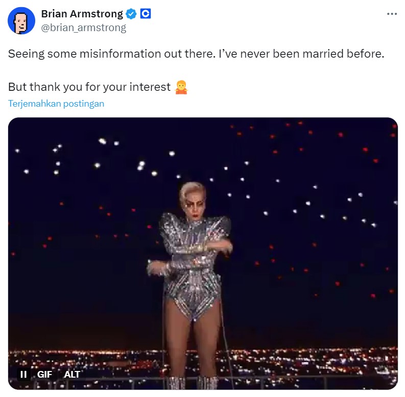Screen dimensions: 405x397
Task: Click the shrugging person emoji
Action: [181, 87]
